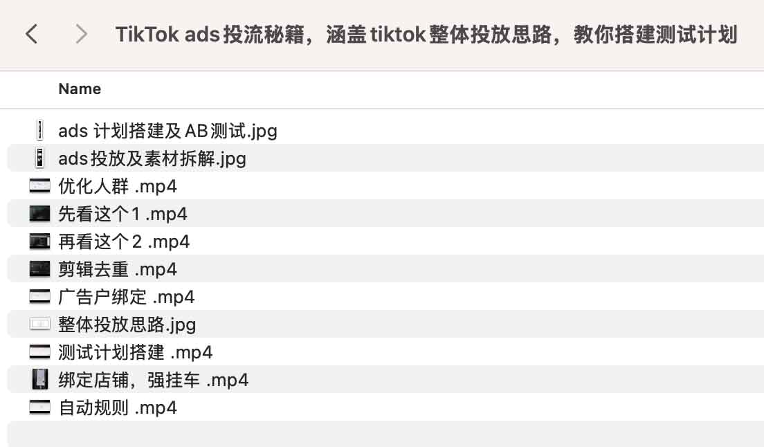The image size is (764, 447).
Task: Click the 测试计划搭建 .mp4 video icon
Action: [x=40, y=352]
